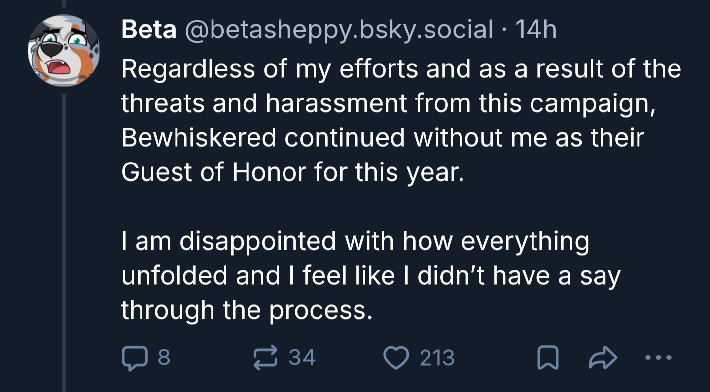Open Beta's profile avatar picture
The width and height of the screenshot is (710, 392).
click(x=64, y=50)
